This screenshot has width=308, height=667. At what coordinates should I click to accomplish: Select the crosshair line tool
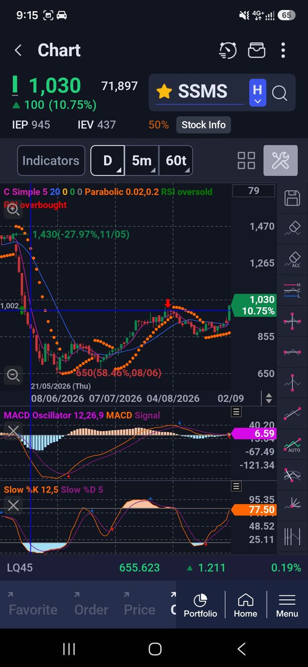(292, 321)
